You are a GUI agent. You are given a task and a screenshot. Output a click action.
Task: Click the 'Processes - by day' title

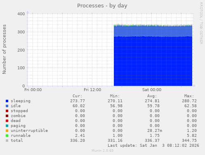point(102,6)
